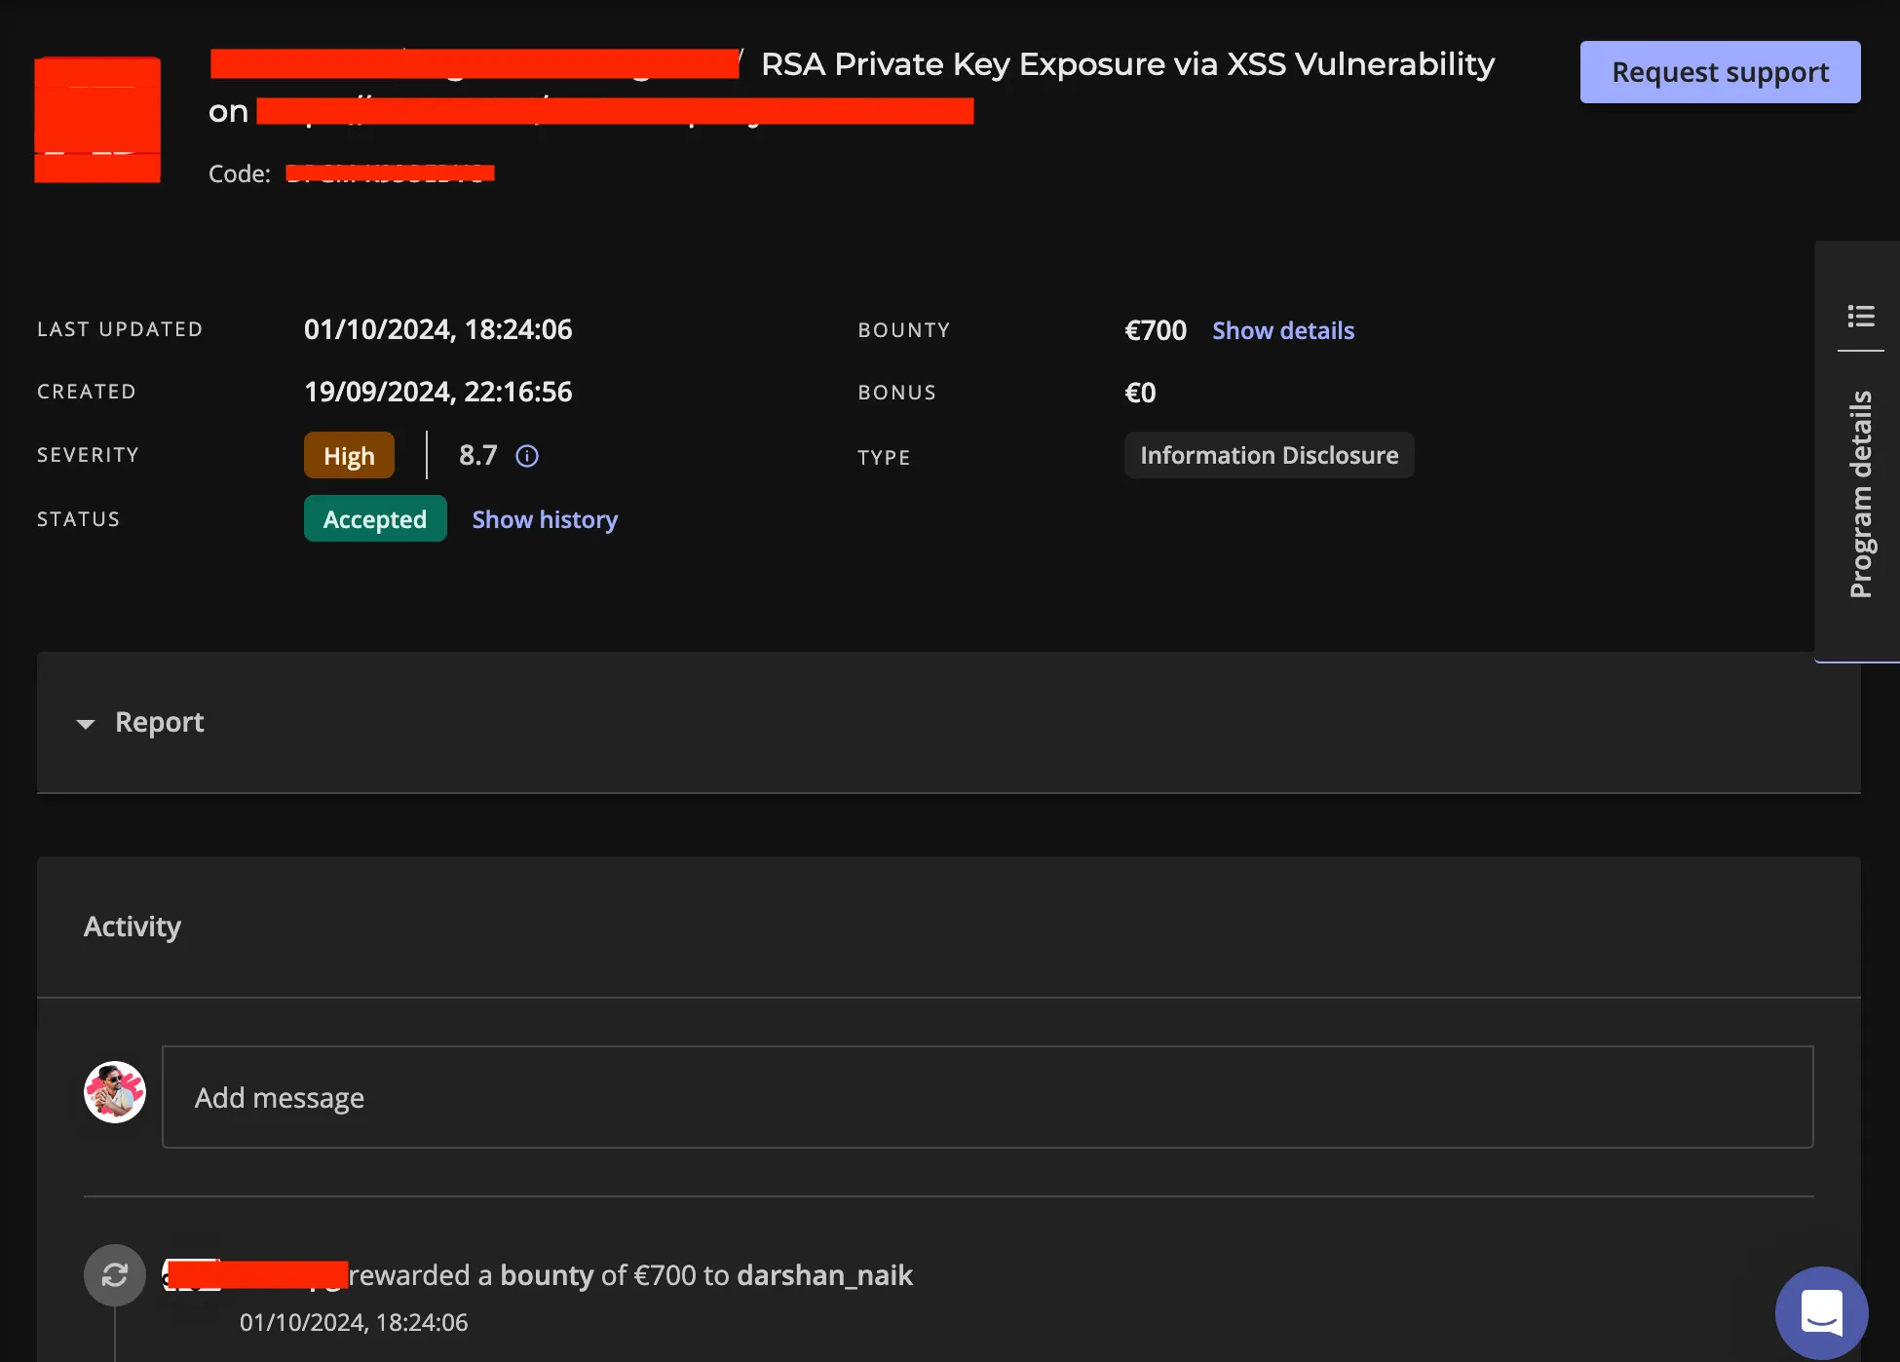Click the darshan_naik username in activity

(824, 1275)
